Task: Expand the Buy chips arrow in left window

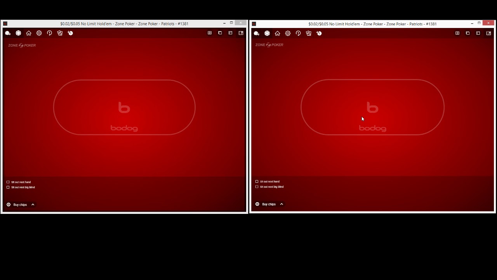Action: (x=33, y=205)
